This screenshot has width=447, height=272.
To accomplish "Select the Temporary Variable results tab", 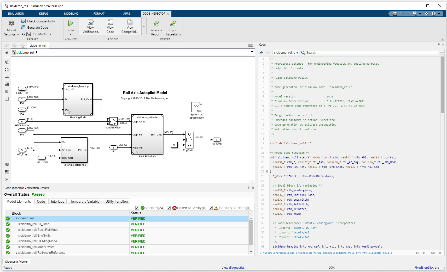I will point(85,202).
